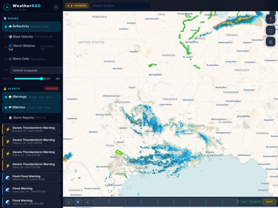
Task: Click the green warning polygon near Austin
Action: (119, 153)
